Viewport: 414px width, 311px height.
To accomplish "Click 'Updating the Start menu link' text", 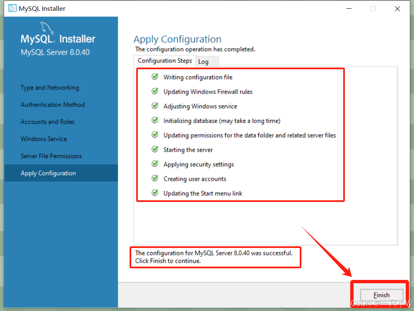I will (x=203, y=194).
